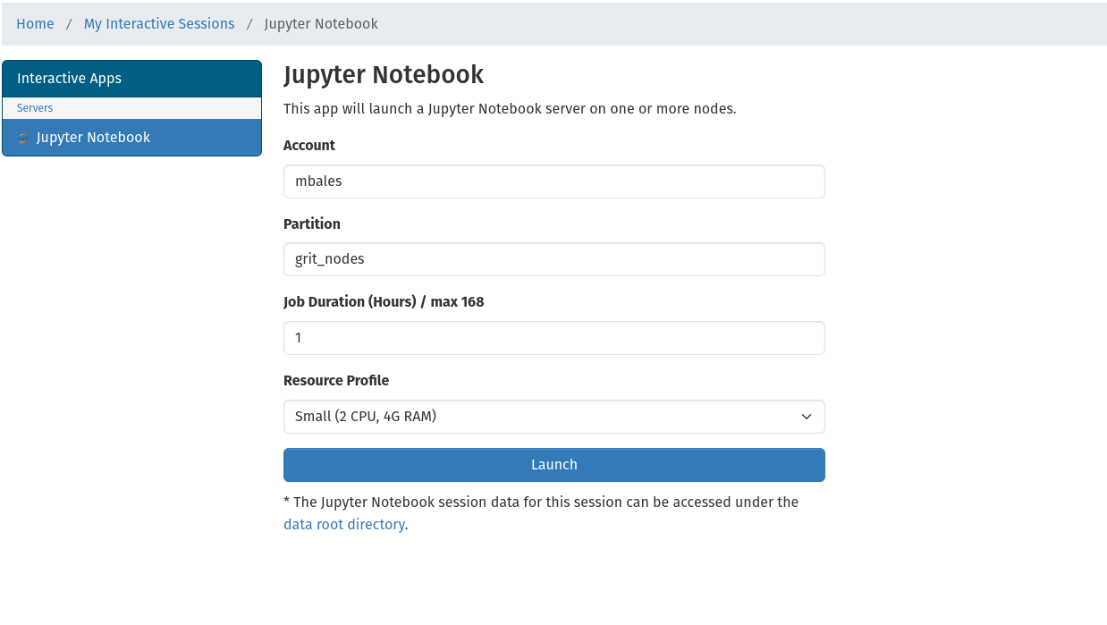Click the current Jupyter Notebook breadcrumb text

point(321,24)
